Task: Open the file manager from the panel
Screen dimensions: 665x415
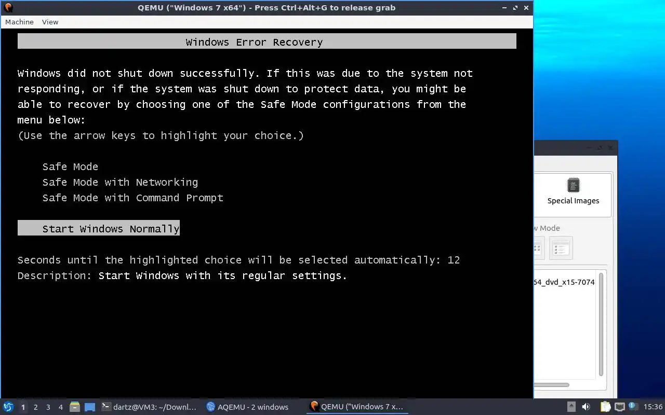Action: 75,407
